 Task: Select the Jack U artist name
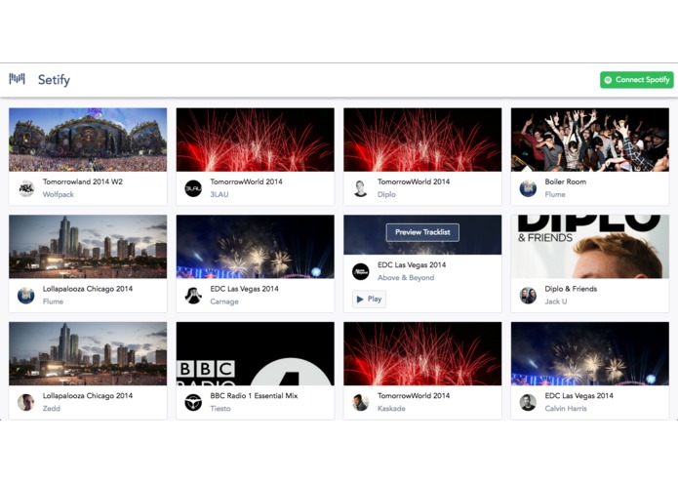click(556, 301)
